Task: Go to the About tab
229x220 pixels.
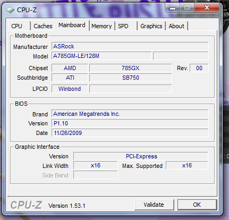Action: (176, 26)
